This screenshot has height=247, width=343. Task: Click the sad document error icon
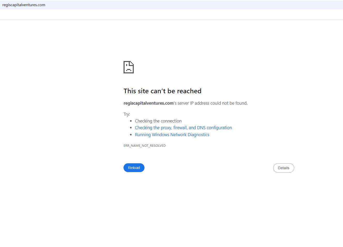[x=128, y=67]
